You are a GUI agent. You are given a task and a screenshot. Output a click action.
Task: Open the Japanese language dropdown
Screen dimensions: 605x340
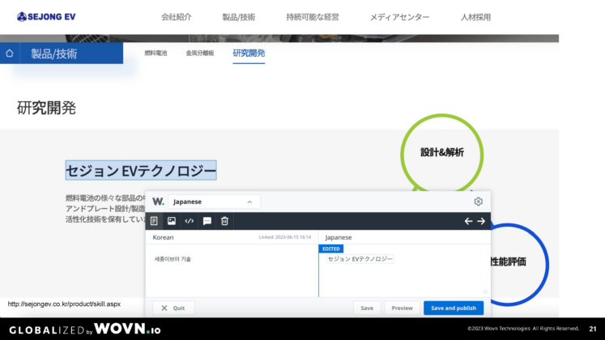[214, 202]
